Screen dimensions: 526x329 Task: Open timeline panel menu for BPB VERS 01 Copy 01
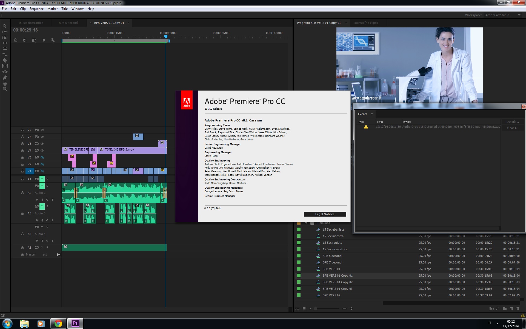click(x=128, y=23)
